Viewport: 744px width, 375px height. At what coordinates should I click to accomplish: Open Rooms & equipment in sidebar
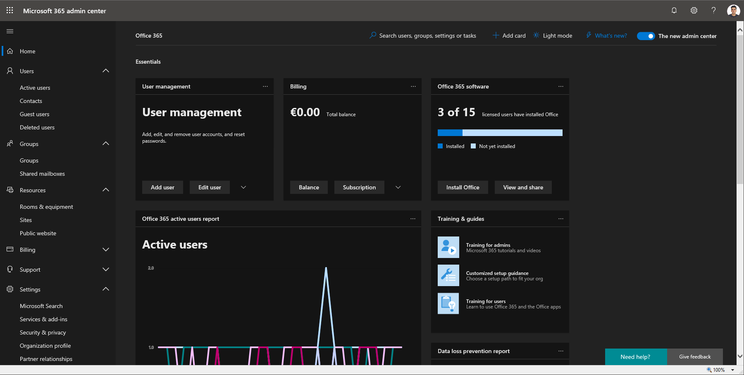(x=46, y=207)
